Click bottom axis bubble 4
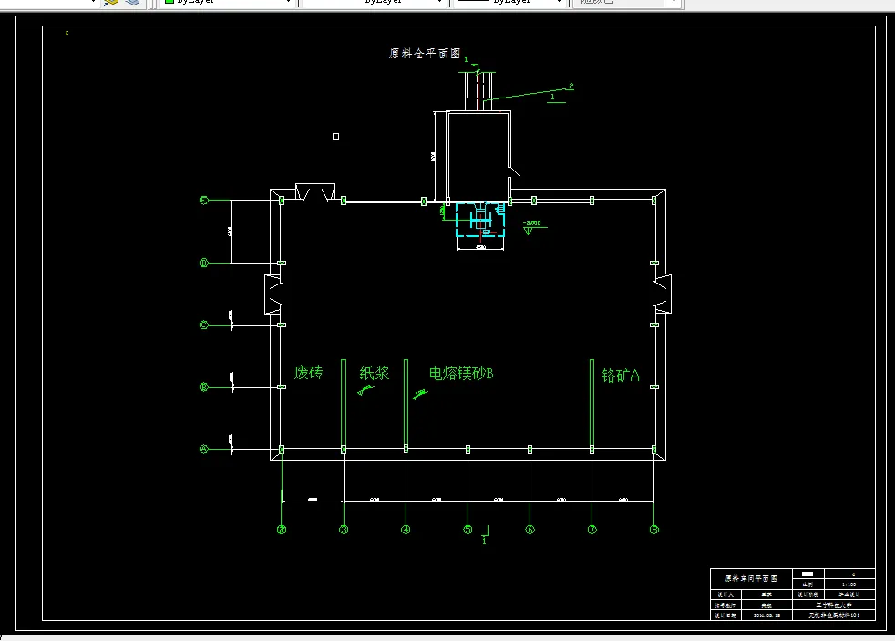The height and width of the screenshot is (641, 895). pos(406,530)
